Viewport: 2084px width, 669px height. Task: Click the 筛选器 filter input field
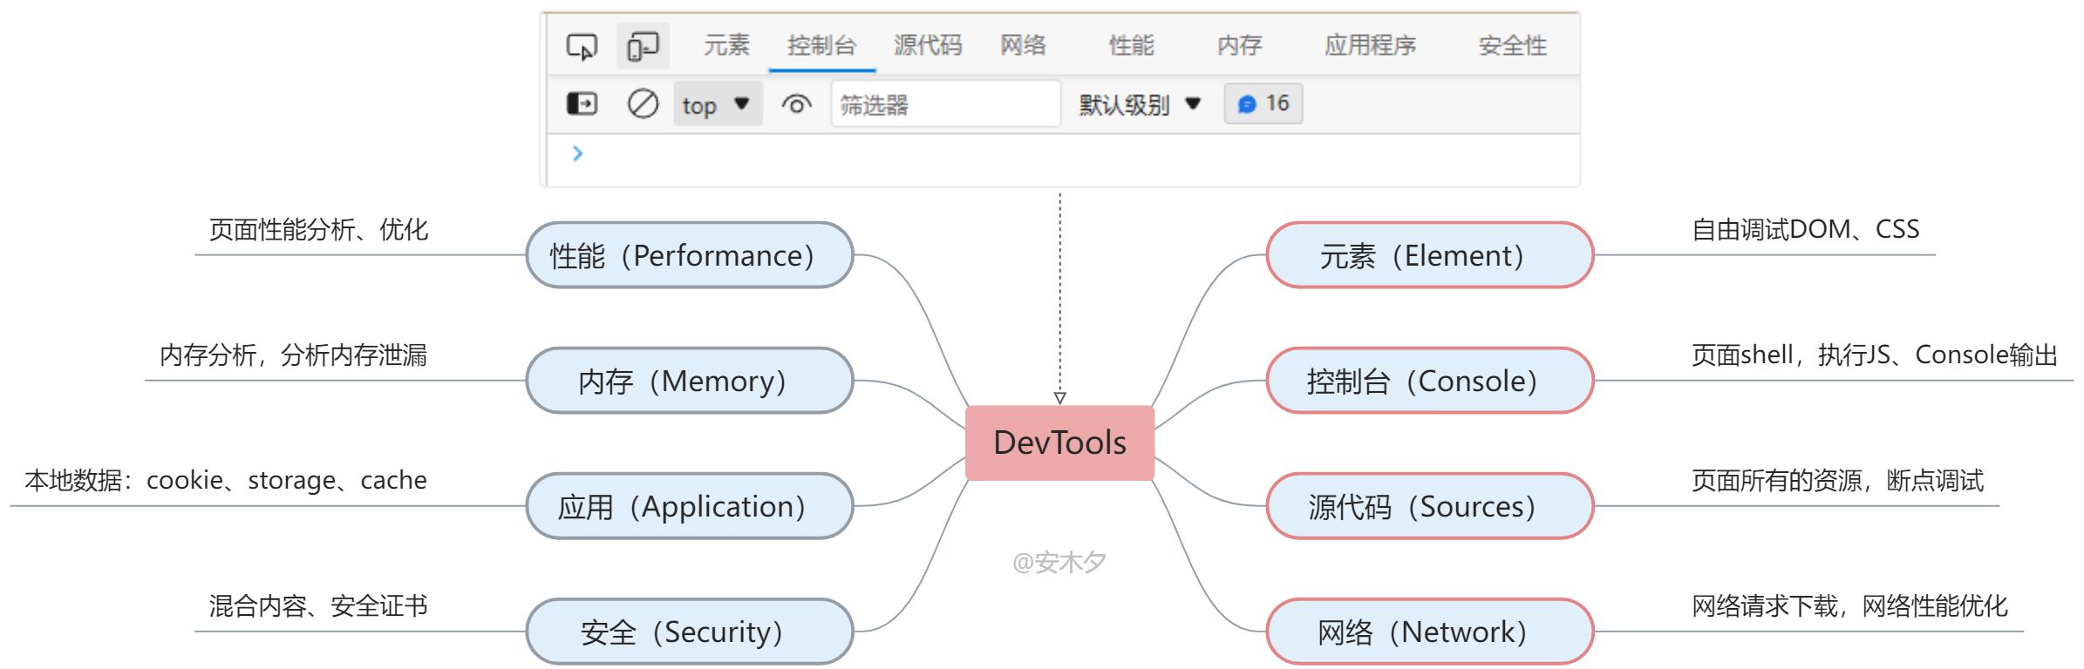tap(945, 105)
